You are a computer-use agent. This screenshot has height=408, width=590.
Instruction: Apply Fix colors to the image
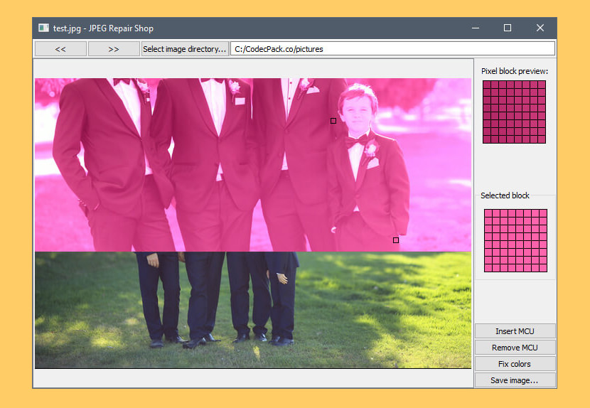coord(515,364)
